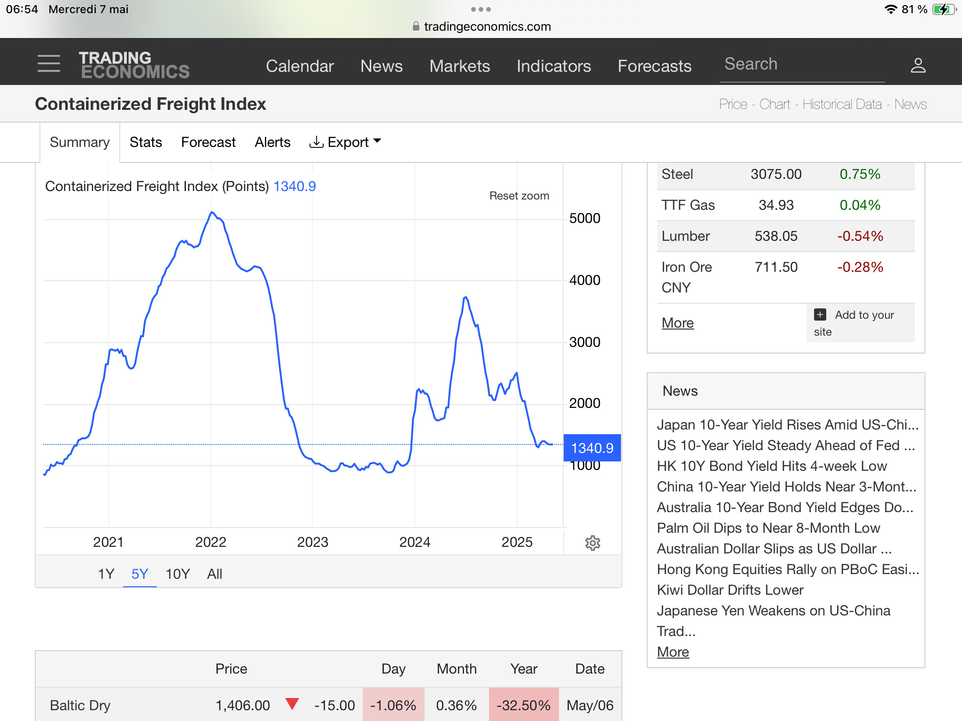This screenshot has height=721, width=962.
Task: Open chart settings gear icon
Action: tap(592, 543)
